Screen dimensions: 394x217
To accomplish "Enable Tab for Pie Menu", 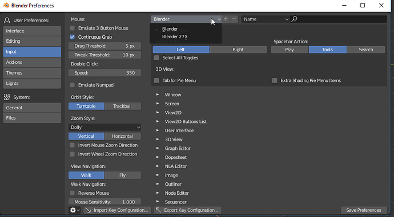I will click(156, 80).
